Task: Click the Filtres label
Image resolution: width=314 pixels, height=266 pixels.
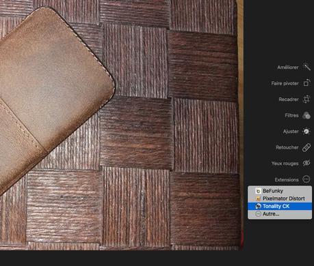Action: (x=291, y=115)
